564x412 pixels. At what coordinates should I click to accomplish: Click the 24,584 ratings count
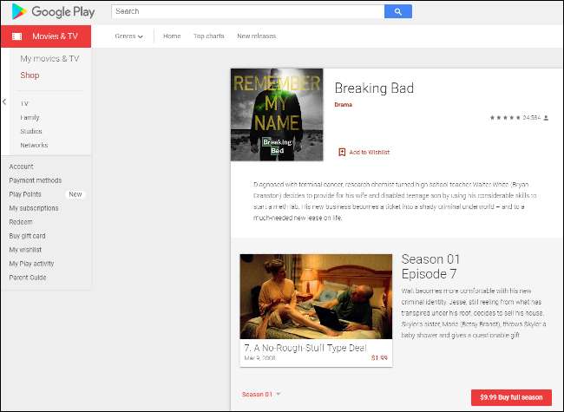[532, 118]
